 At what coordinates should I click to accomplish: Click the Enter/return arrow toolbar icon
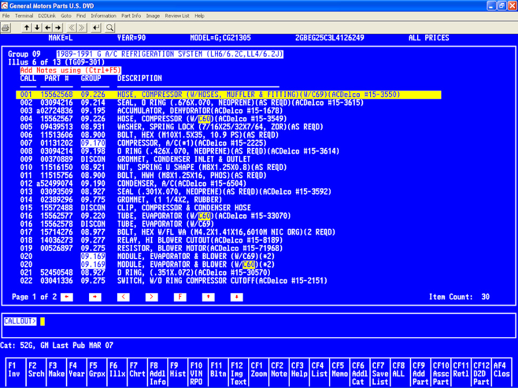(x=96, y=28)
